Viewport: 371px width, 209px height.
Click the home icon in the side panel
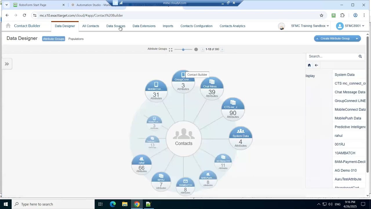[309, 65]
